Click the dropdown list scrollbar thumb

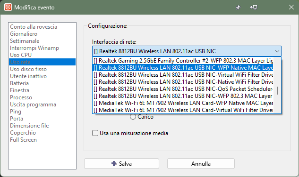[x=277, y=90]
